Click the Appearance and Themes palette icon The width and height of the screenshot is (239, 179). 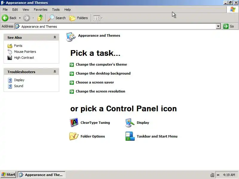71,37
